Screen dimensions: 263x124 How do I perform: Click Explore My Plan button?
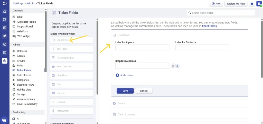click(x=236, y=4)
